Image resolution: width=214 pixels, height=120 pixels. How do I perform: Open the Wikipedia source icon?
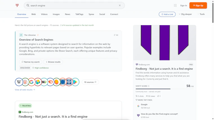coord(19,82)
